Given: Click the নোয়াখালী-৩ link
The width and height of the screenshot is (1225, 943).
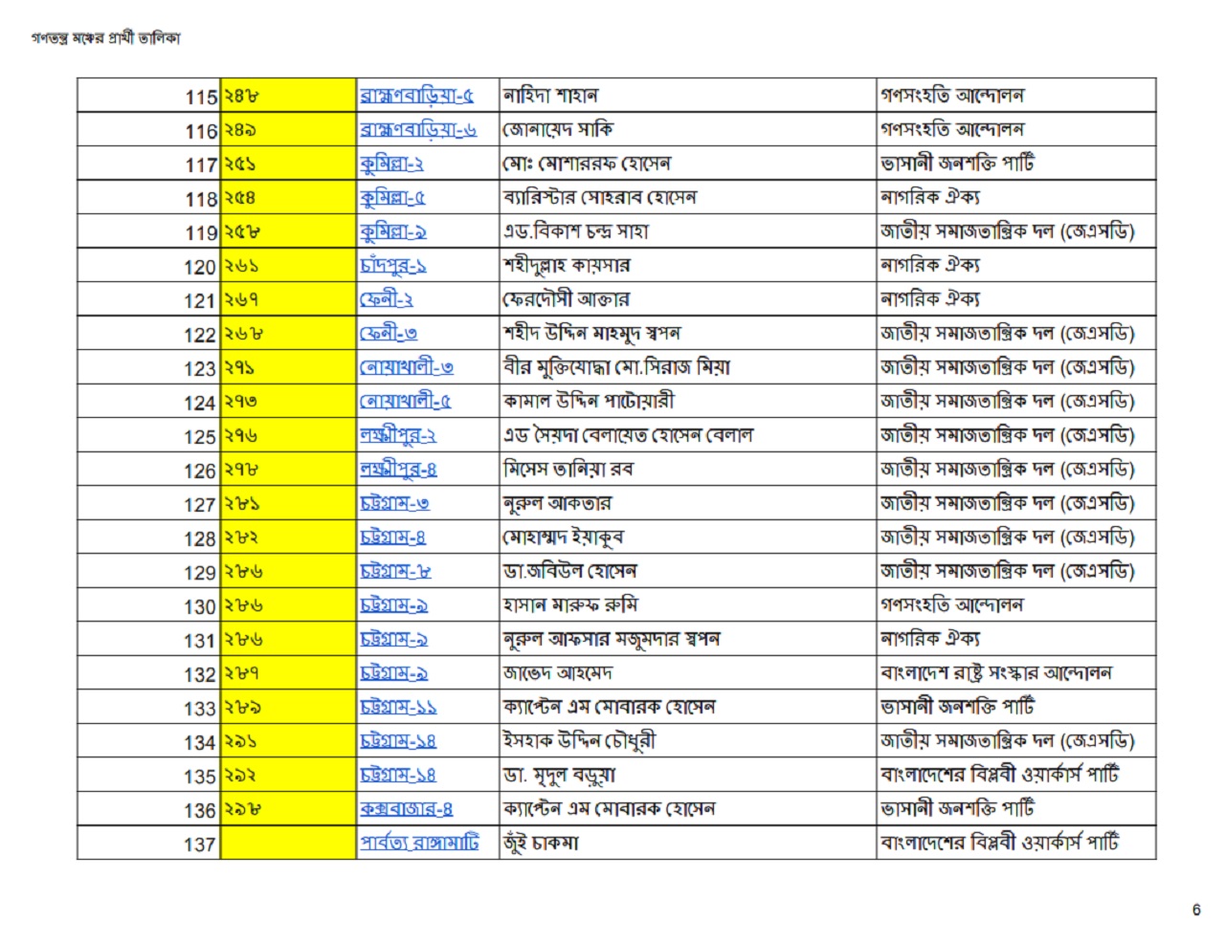Looking at the screenshot, I should pos(407,367).
